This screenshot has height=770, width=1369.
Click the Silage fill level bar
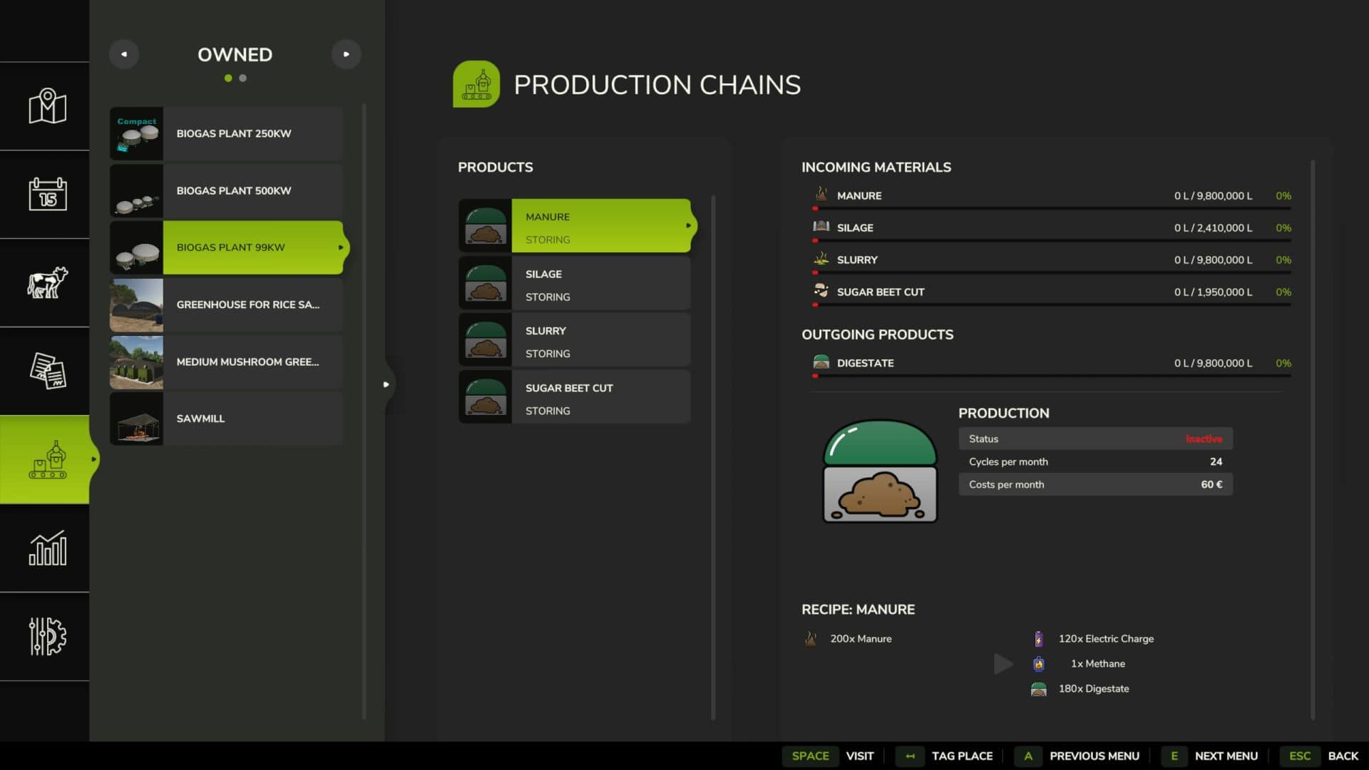tap(1052, 240)
